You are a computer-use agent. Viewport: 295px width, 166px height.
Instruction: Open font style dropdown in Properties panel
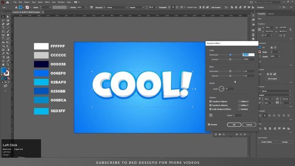tap(290, 95)
